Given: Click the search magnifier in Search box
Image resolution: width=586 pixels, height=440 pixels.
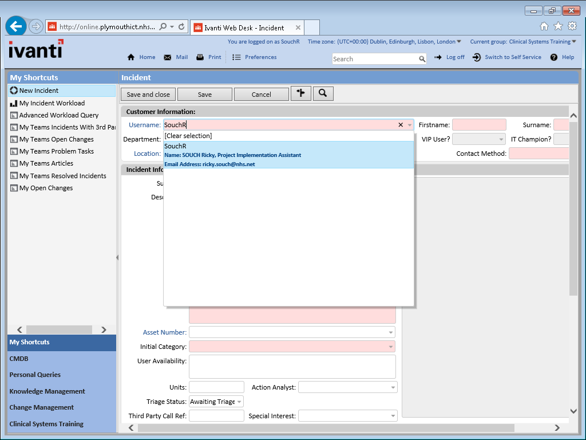Looking at the screenshot, I should [422, 59].
